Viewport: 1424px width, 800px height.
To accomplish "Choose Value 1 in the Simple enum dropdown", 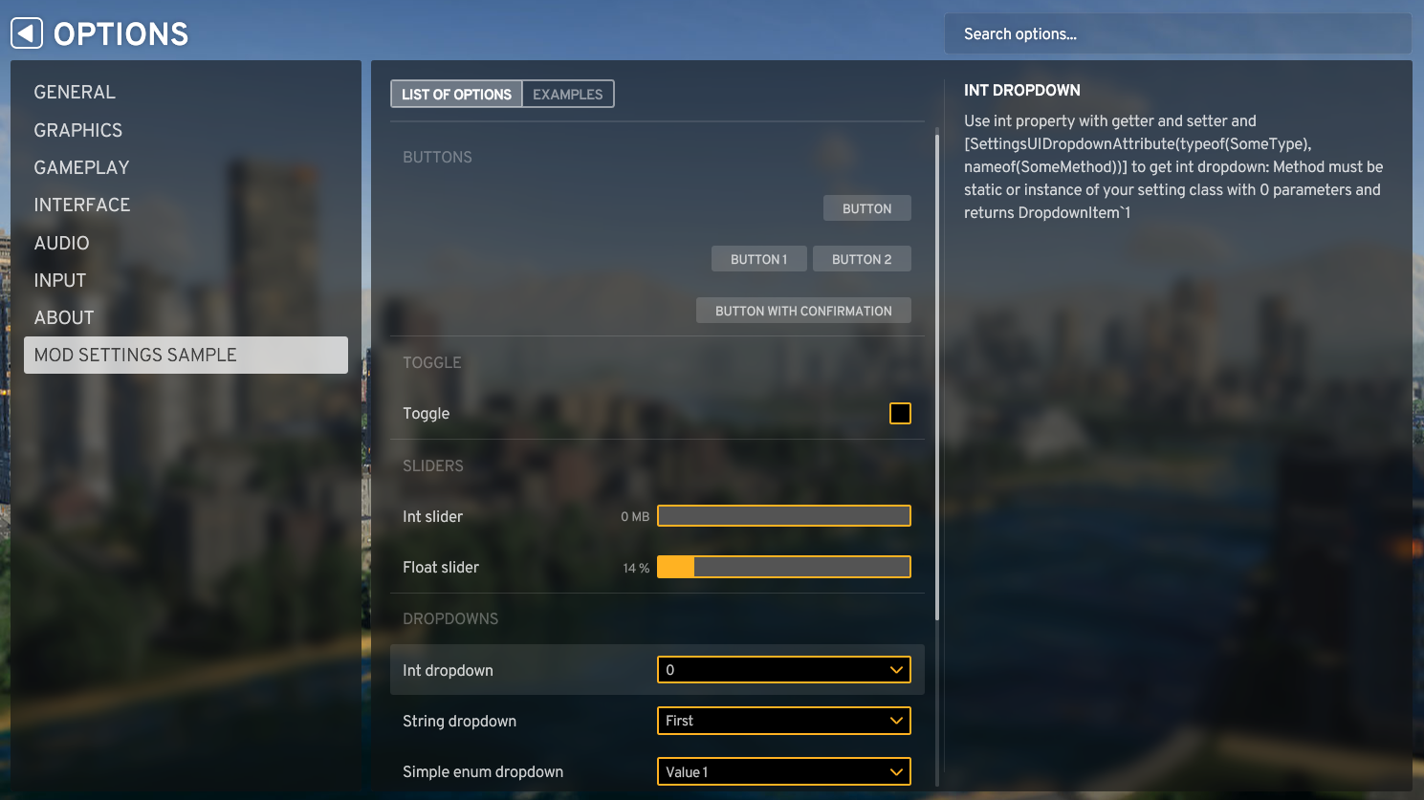I will tap(783, 771).
